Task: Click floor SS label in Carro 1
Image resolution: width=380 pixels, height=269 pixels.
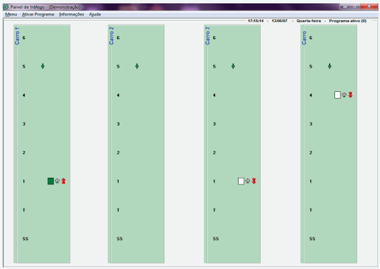Action: pyautogui.click(x=25, y=239)
